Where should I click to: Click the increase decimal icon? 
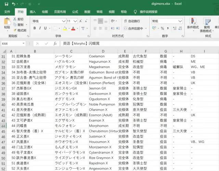tap(175, 28)
